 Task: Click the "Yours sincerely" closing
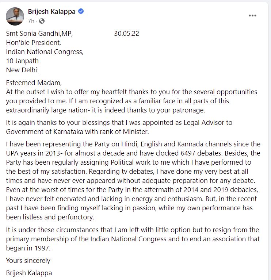28,261
